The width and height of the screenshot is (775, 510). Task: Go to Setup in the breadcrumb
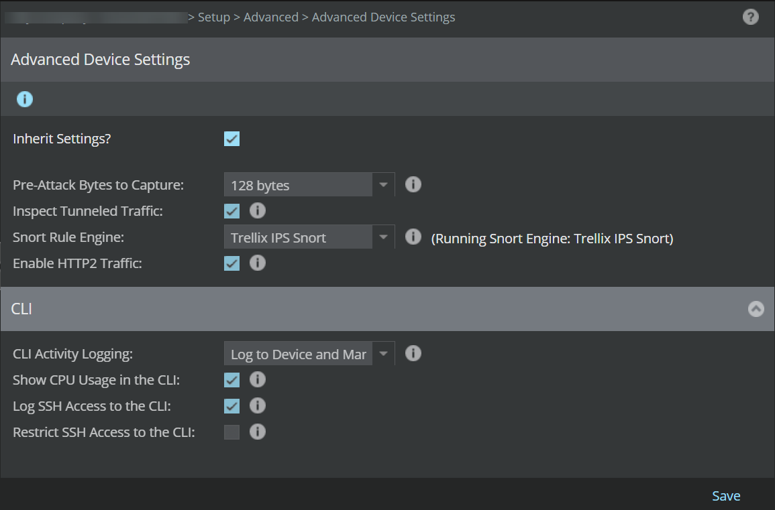point(214,17)
